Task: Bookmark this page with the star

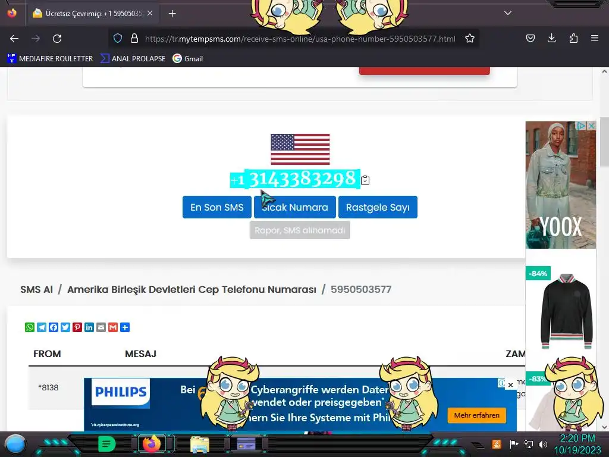Action: 470,39
